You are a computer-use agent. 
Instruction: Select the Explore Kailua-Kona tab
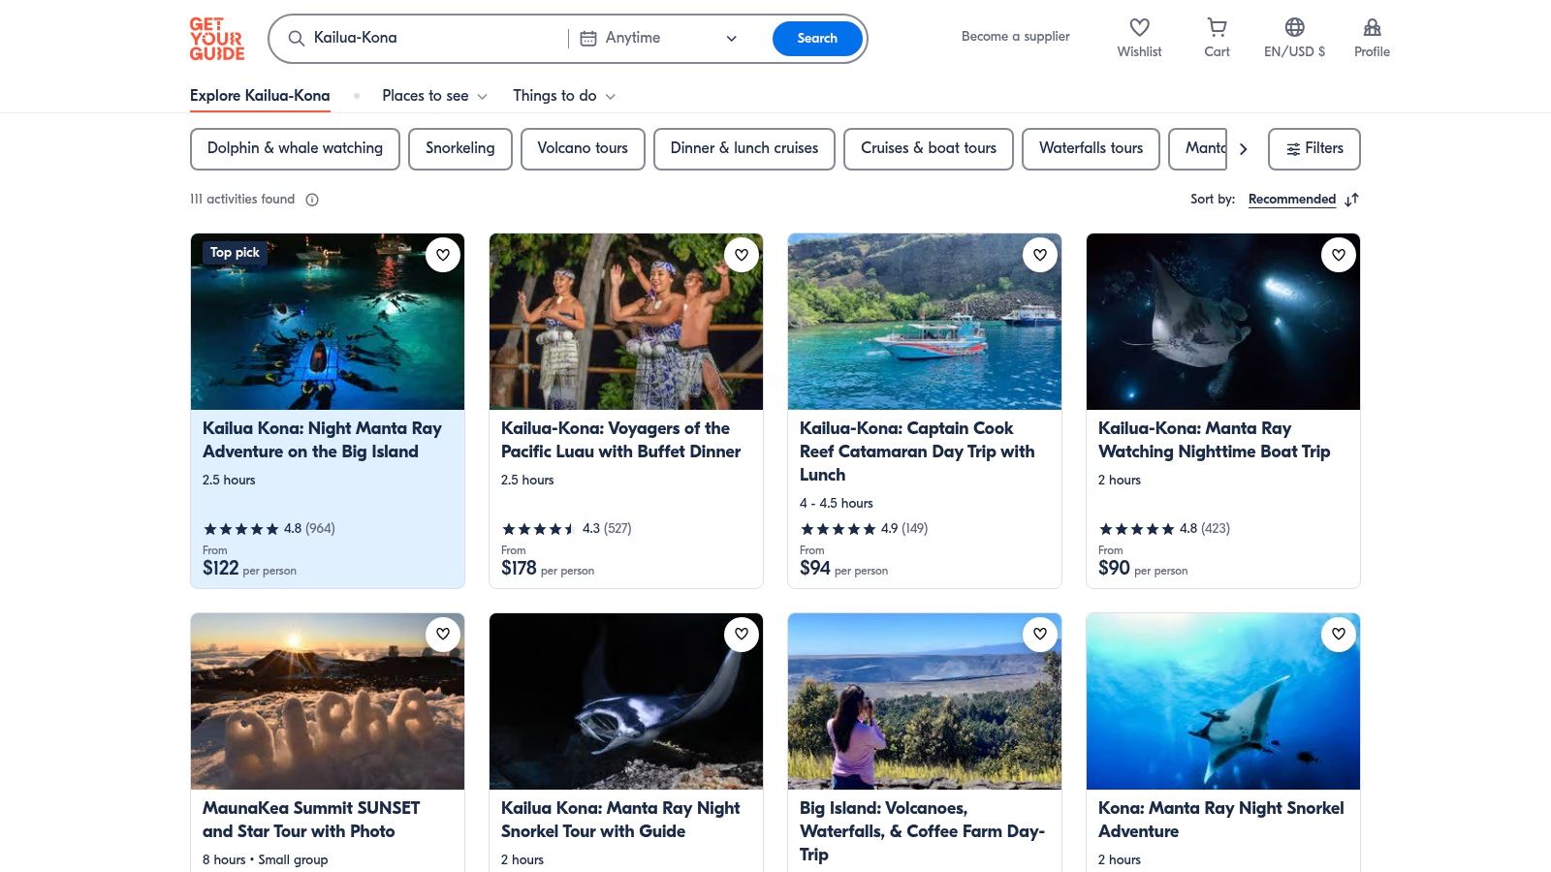click(260, 96)
